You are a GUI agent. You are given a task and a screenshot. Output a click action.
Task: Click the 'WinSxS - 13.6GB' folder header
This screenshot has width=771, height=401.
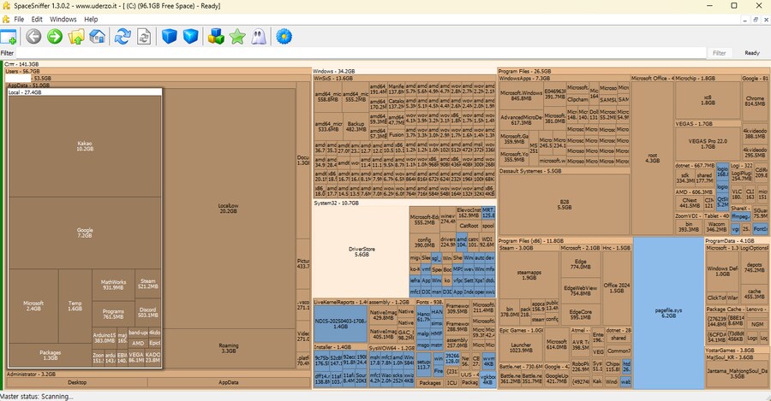(x=404, y=78)
